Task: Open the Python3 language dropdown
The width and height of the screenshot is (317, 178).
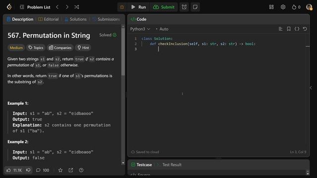Action: click(x=140, y=29)
